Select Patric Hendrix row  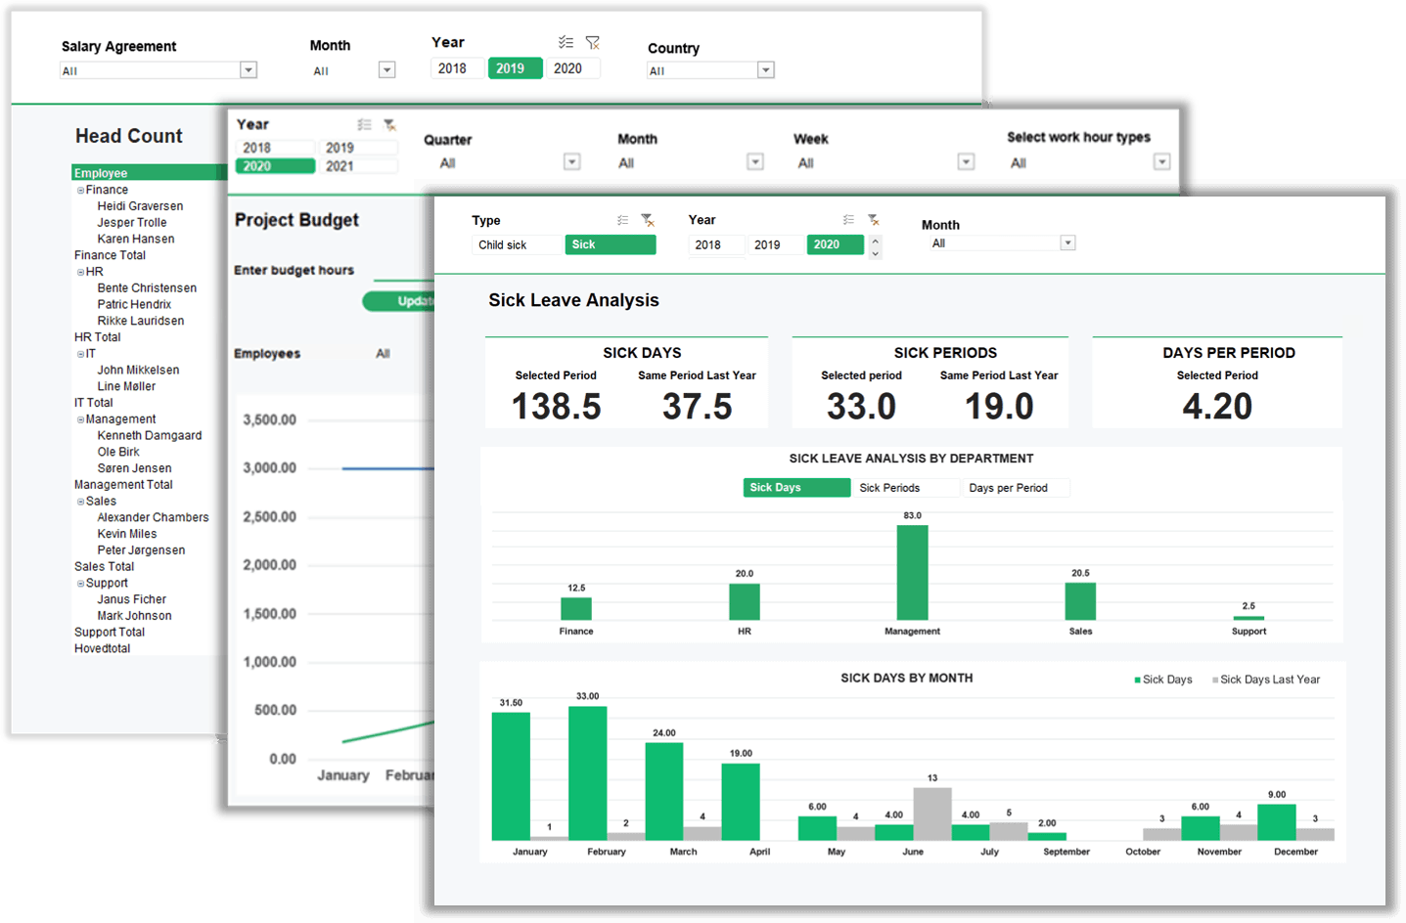134,305
